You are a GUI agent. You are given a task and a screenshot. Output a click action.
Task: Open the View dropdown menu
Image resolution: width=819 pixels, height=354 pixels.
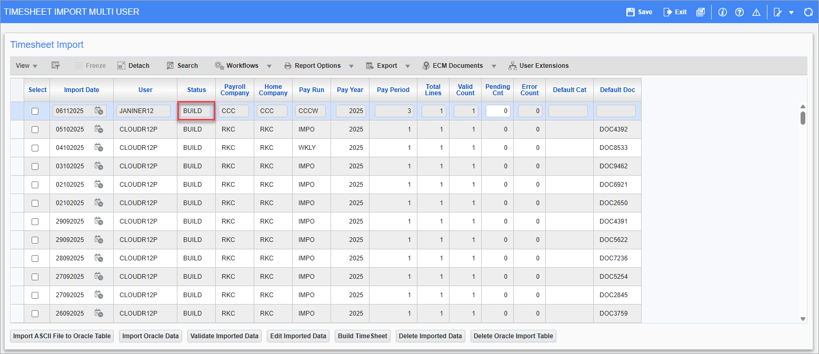point(26,65)
